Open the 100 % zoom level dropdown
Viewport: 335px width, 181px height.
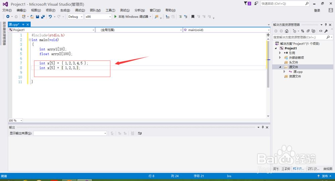tap(15, 121)
